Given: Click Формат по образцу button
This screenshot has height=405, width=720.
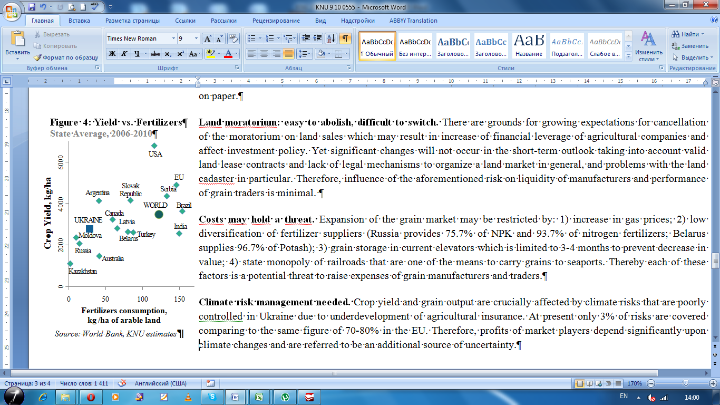Looking at the screenshot, I should click(x=66, y=57).
